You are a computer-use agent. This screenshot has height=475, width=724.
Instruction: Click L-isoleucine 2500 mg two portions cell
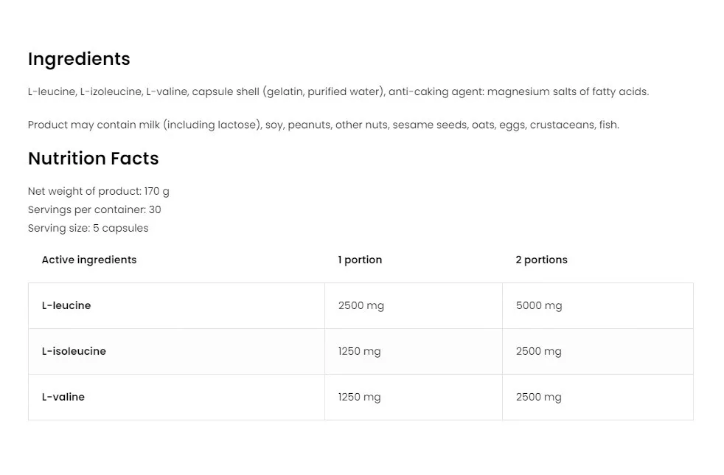[x=539, y=351]
